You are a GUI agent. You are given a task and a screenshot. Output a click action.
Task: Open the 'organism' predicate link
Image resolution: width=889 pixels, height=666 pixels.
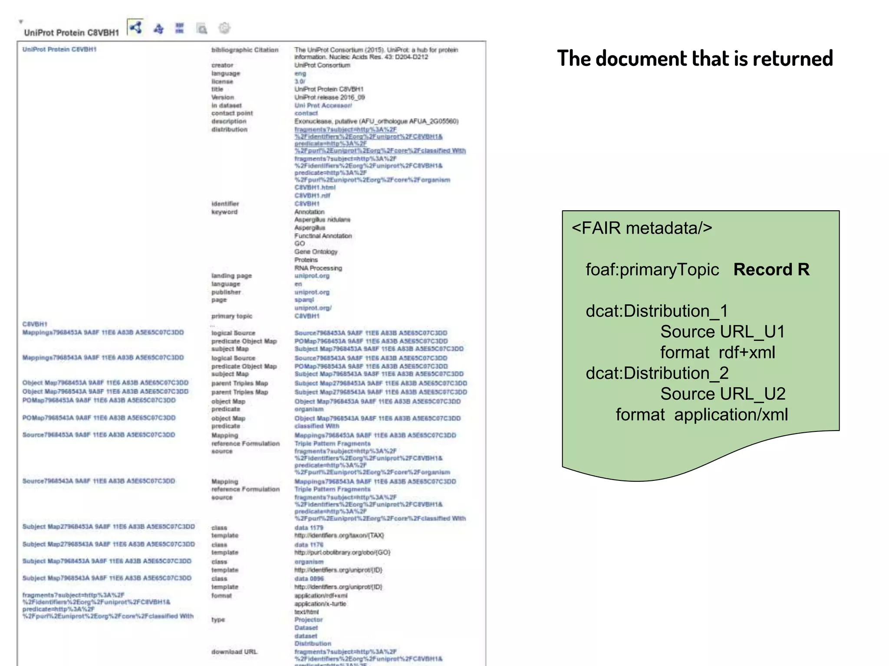pos(309,409)
